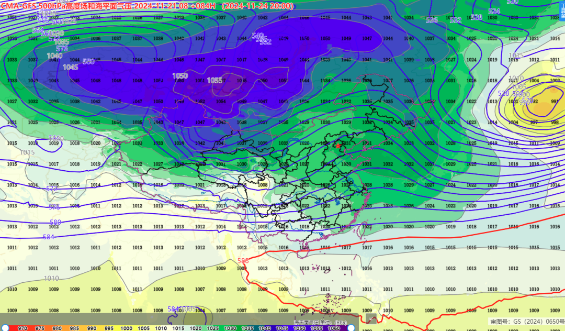
Task: Select the 985 hPa orange legend swatch
Action: pos(74,328)
